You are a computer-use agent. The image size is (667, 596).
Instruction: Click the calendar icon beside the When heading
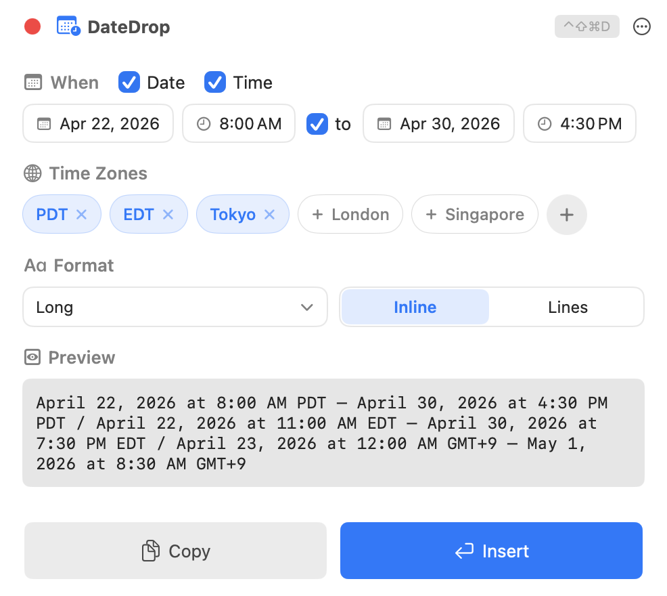[32, 82]
